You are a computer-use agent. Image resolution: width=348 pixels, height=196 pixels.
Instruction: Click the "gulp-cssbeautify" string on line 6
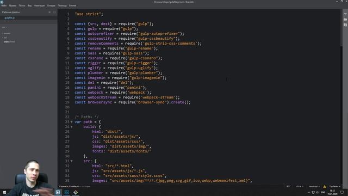(x=156, y=39)
